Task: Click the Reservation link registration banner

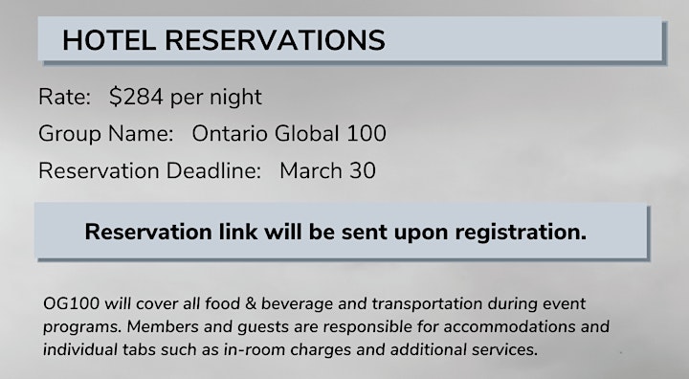Action: pyautogui.click(x=341, y=231)
